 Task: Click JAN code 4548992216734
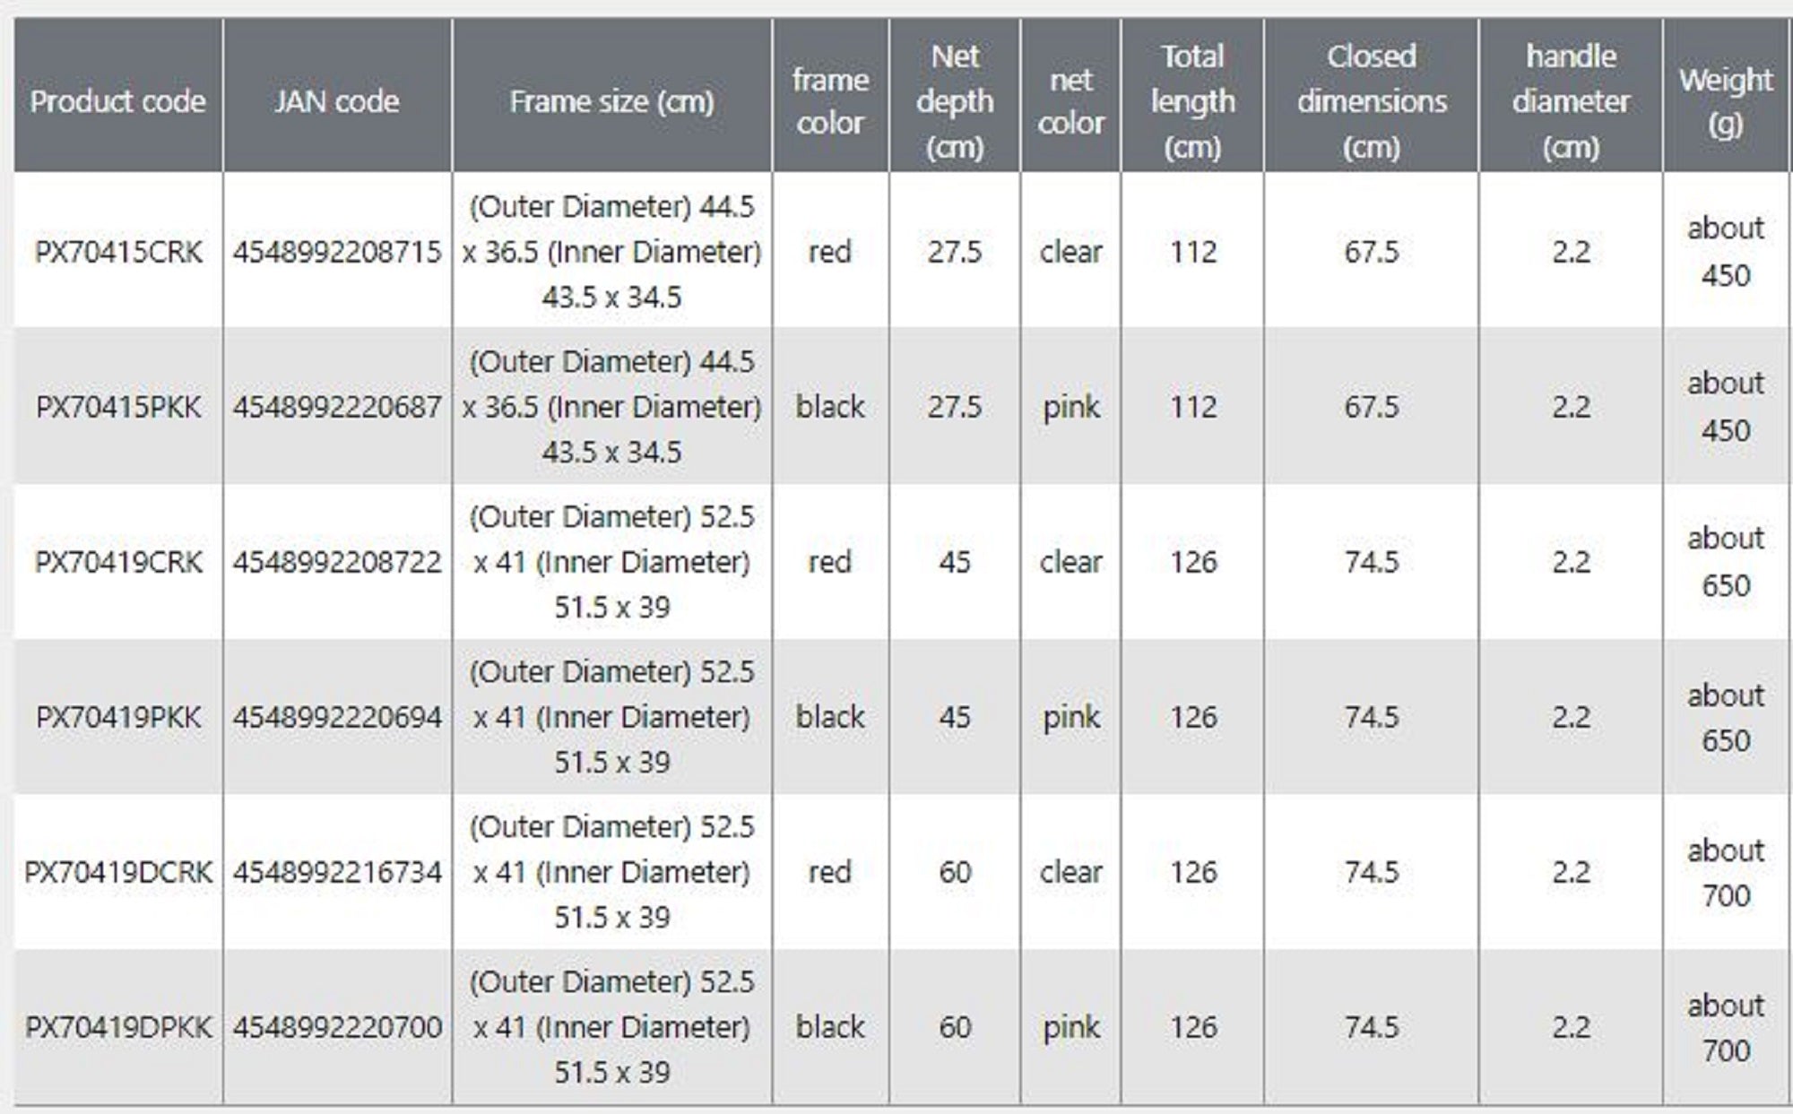(337, 872)
